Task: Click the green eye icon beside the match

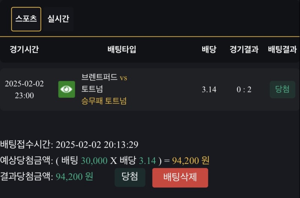Action: click(x=66, y=89)
